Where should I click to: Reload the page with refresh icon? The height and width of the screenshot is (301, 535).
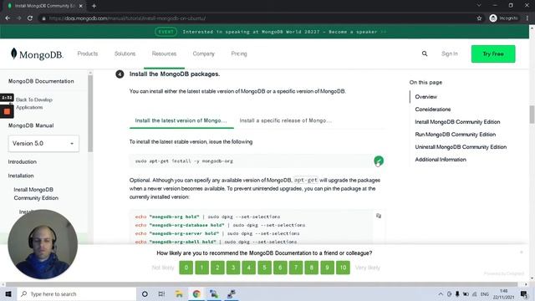pyautogui.click(x=30, y=18)
